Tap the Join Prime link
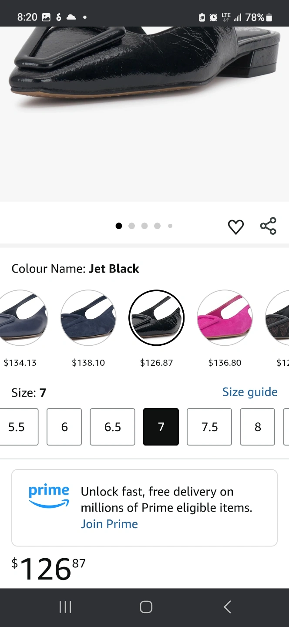 (x=109, y=524)
